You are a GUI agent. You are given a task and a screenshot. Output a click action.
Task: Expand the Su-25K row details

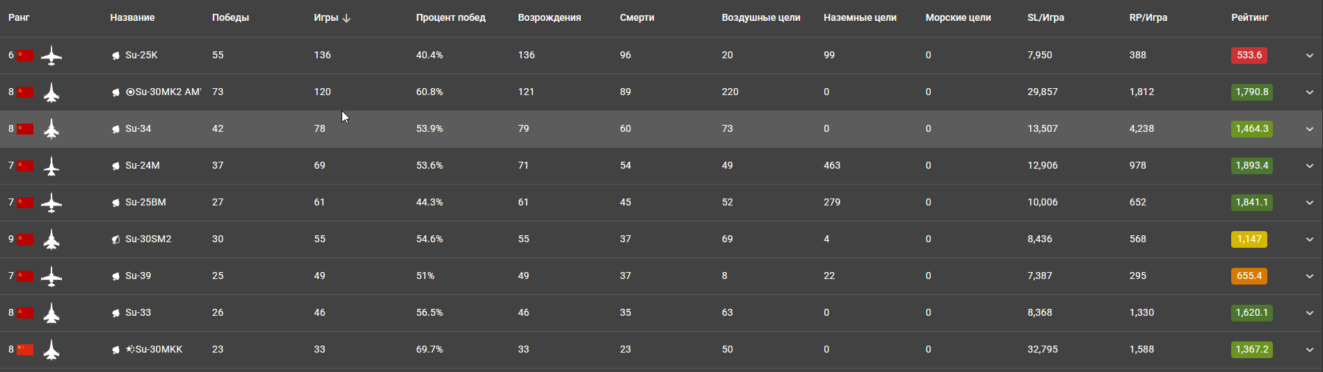[x=1309, y=56]
